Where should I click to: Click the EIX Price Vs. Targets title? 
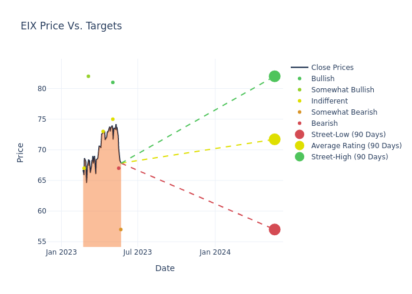click(x=71, y=26)
